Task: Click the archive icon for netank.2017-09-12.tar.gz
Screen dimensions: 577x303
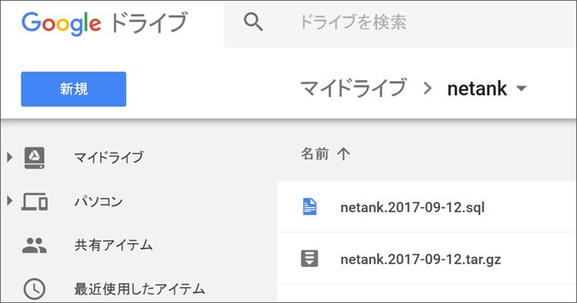Action: [309, 258]
